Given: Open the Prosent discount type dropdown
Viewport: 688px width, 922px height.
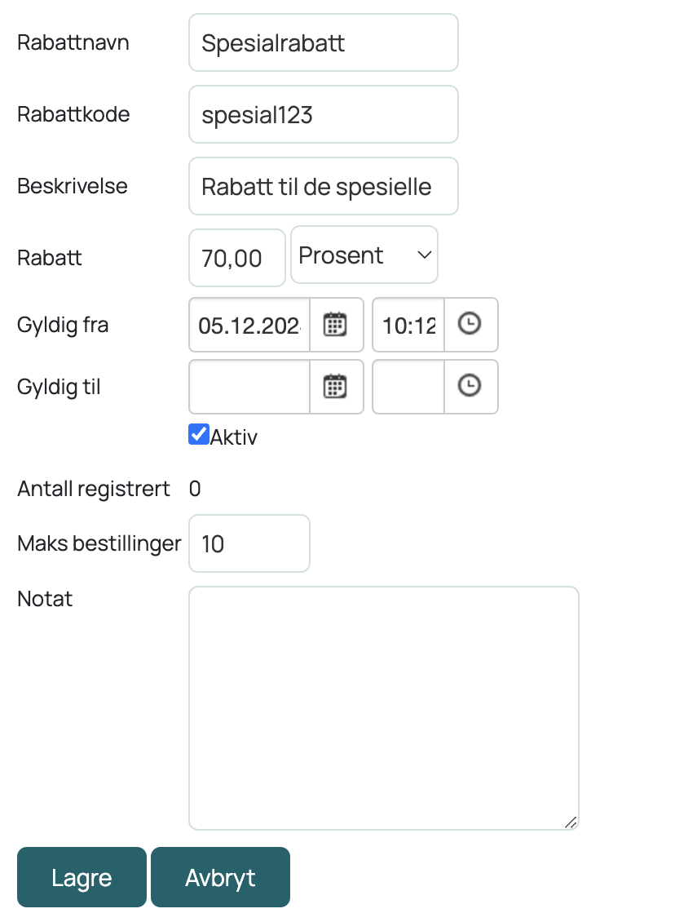Looking at the screenshot, I should point(364,255).
